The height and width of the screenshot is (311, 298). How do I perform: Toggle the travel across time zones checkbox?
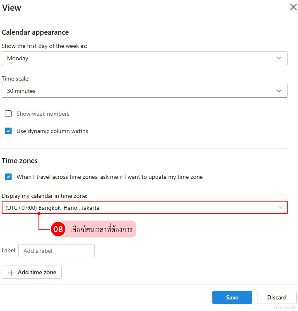click(x=8, y=177)
